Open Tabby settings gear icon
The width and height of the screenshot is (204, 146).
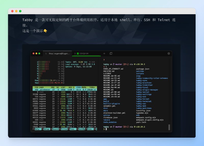click(x=169, y=53)
